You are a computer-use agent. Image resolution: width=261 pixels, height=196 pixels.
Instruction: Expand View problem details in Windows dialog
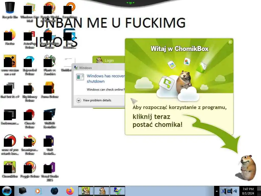click(x=94, y=100)
